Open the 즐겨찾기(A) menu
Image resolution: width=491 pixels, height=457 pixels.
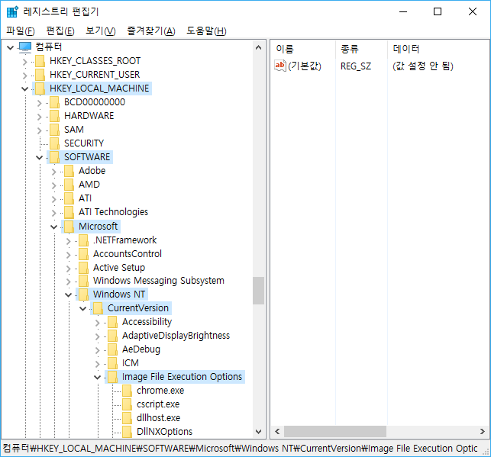[151, 31]
